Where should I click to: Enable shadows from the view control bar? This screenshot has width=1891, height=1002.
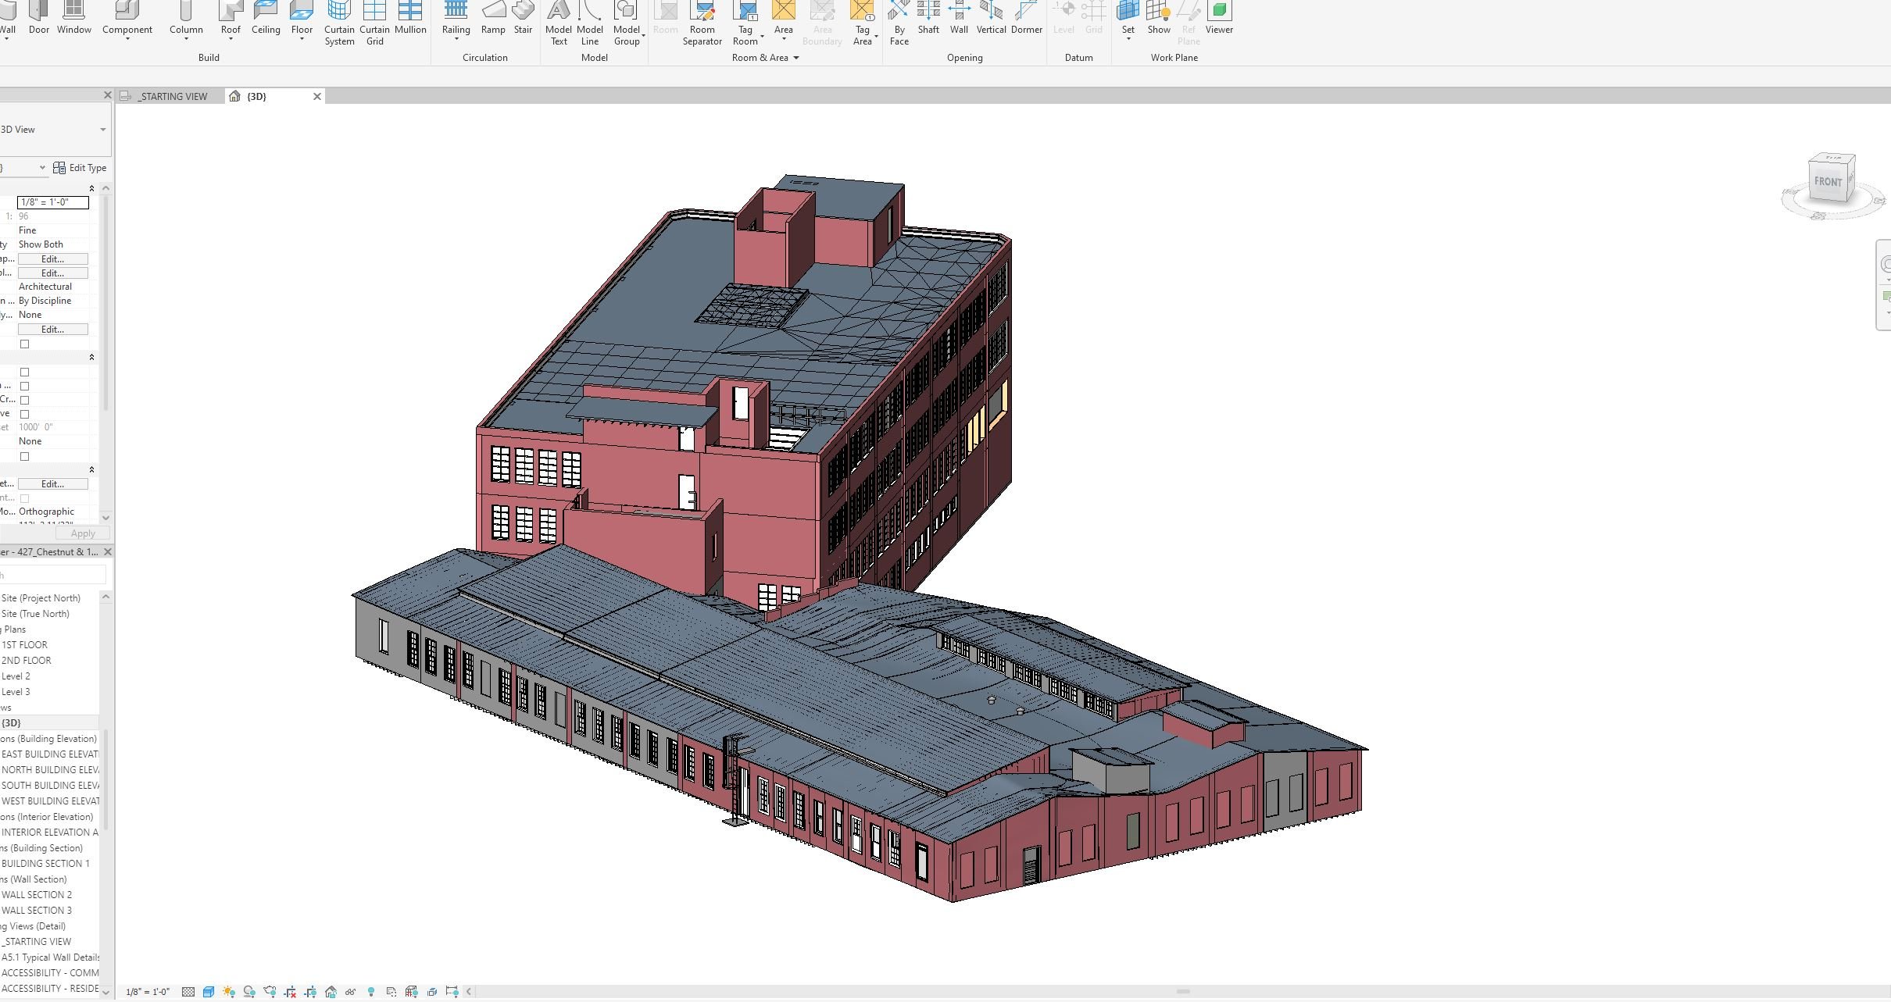tap(250, 992)
